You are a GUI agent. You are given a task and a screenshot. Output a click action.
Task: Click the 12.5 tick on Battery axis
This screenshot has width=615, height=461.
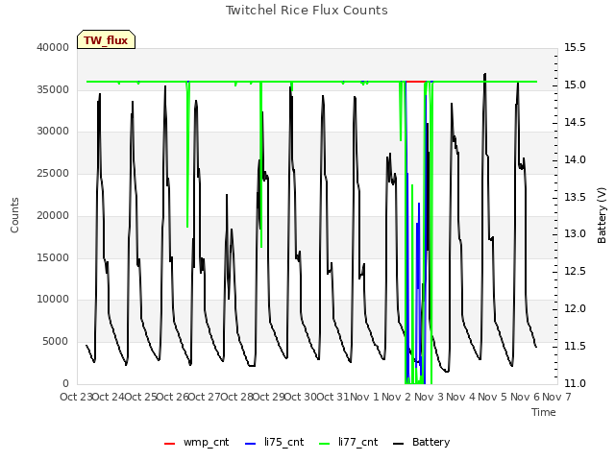pyautogui.click(x=575, y=271)
